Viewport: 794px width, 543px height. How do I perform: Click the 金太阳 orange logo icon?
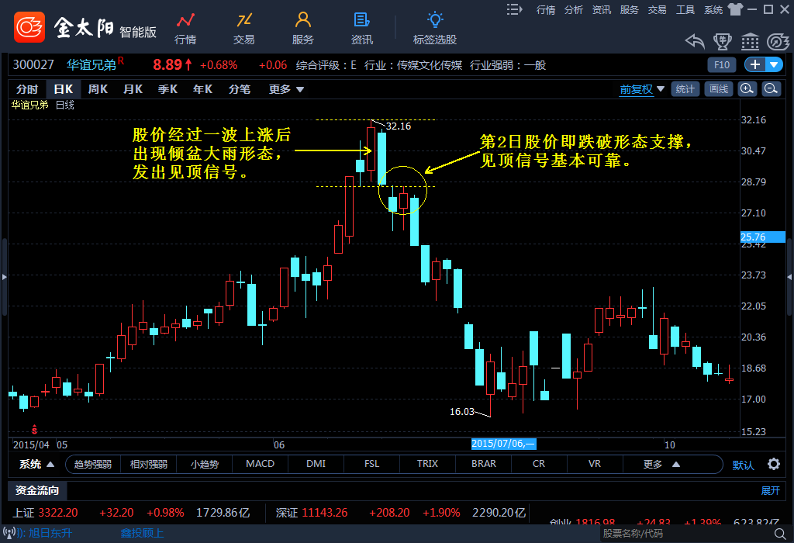(x=29, y=27)
